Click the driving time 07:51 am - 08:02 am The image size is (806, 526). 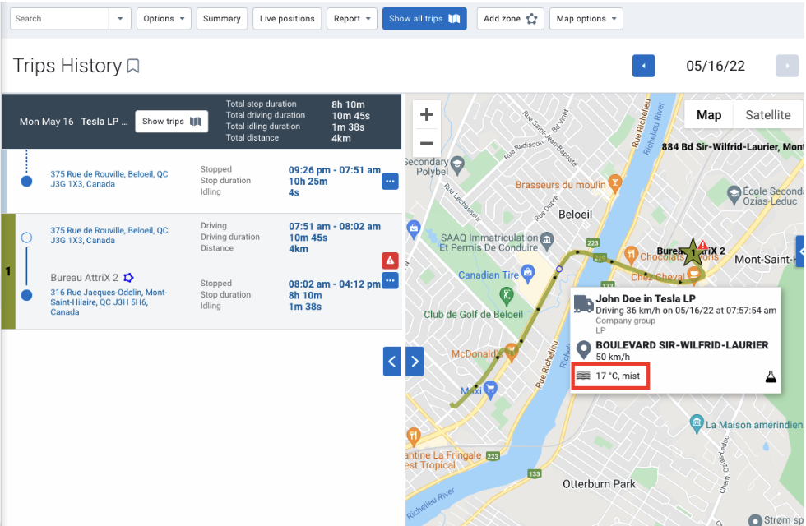coord(335,227)
